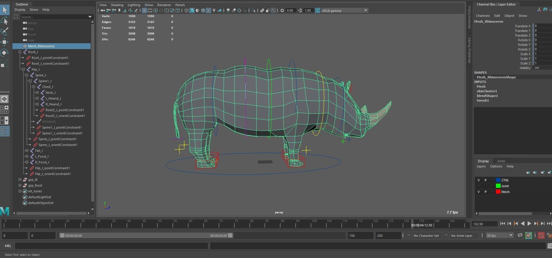Toggle visibility box of Joint layer

(x=479, y=186)
